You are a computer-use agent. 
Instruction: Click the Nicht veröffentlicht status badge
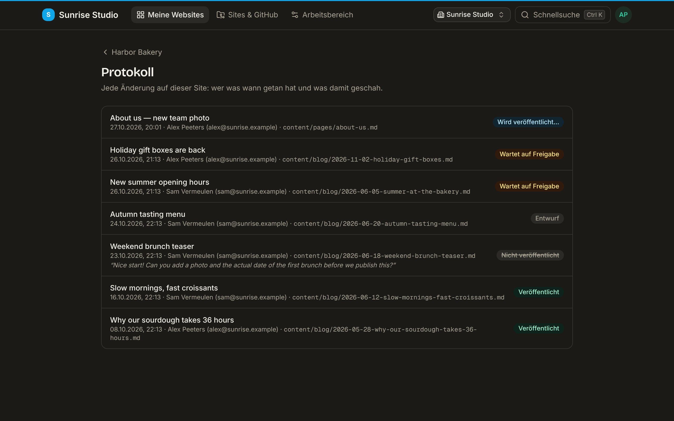coord(530,255)
